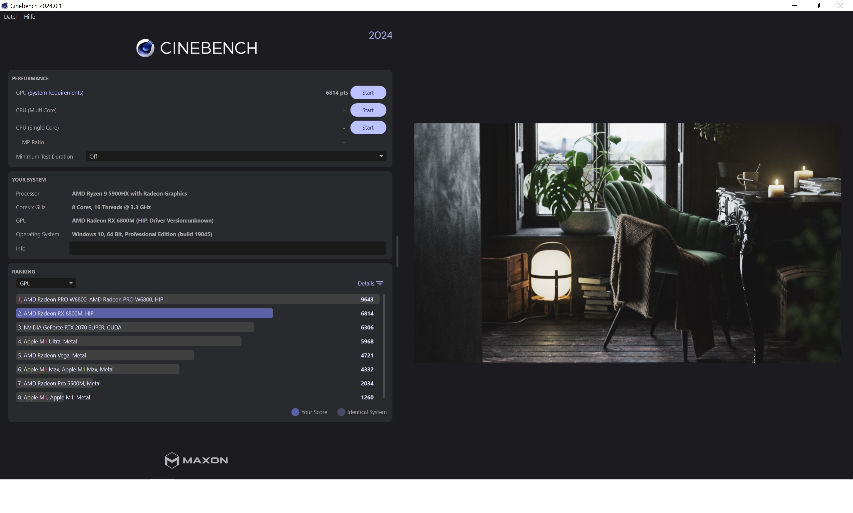This screenshot has width=853, height=513.
Task: Click the Info text field
Action: pyautogui.click(x=227, y=248)
